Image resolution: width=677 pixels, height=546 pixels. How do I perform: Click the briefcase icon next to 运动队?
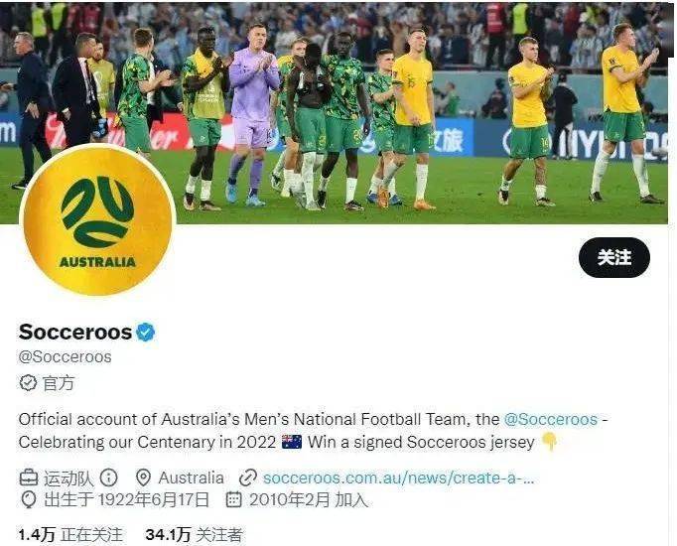point(29,478)
